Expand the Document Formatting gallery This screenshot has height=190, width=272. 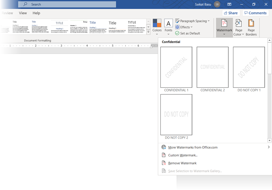148,32
